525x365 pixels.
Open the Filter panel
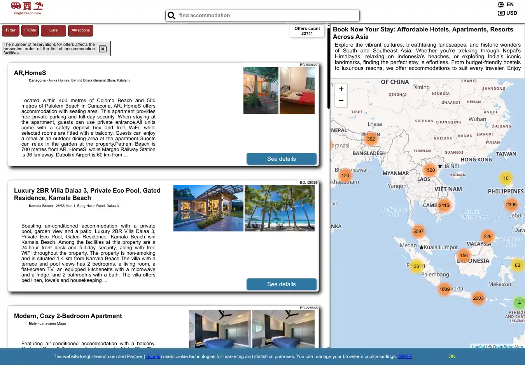11,30
